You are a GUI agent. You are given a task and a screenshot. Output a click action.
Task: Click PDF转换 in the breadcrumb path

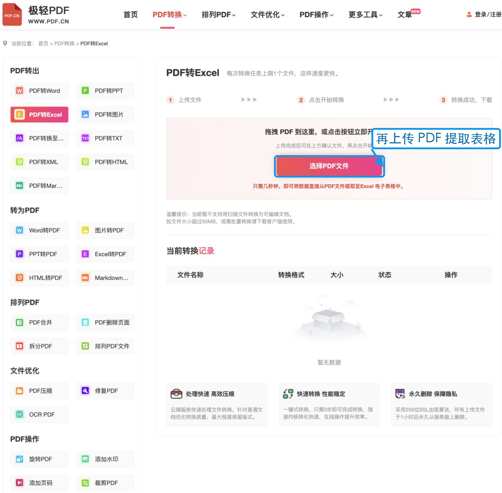click(64, 43)
